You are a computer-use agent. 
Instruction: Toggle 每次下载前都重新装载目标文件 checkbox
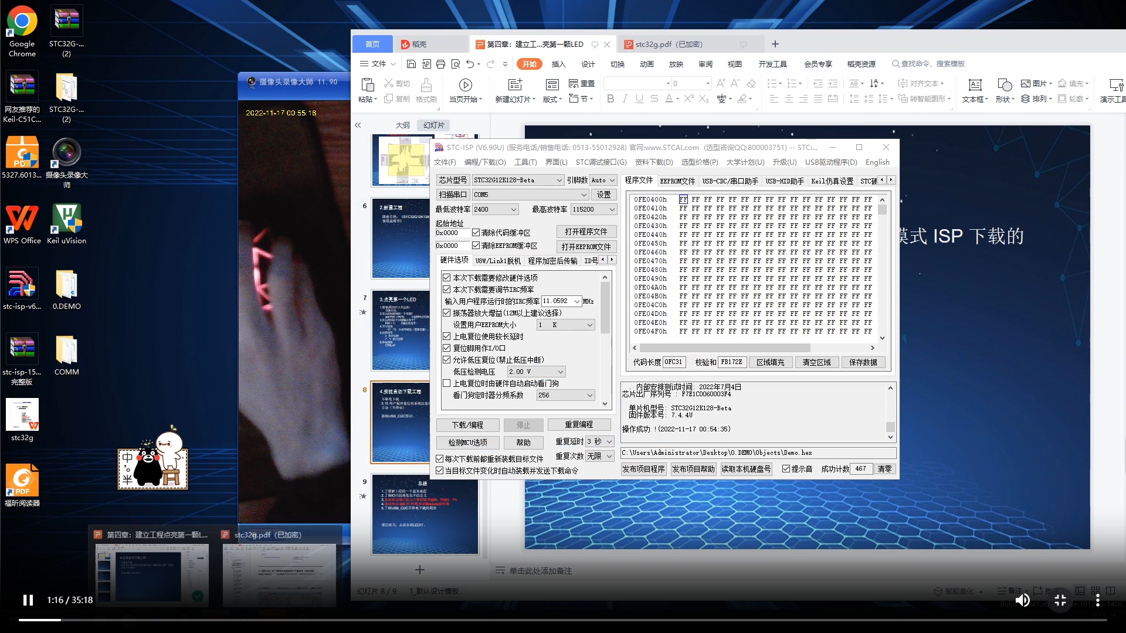[x=440, y=458]
